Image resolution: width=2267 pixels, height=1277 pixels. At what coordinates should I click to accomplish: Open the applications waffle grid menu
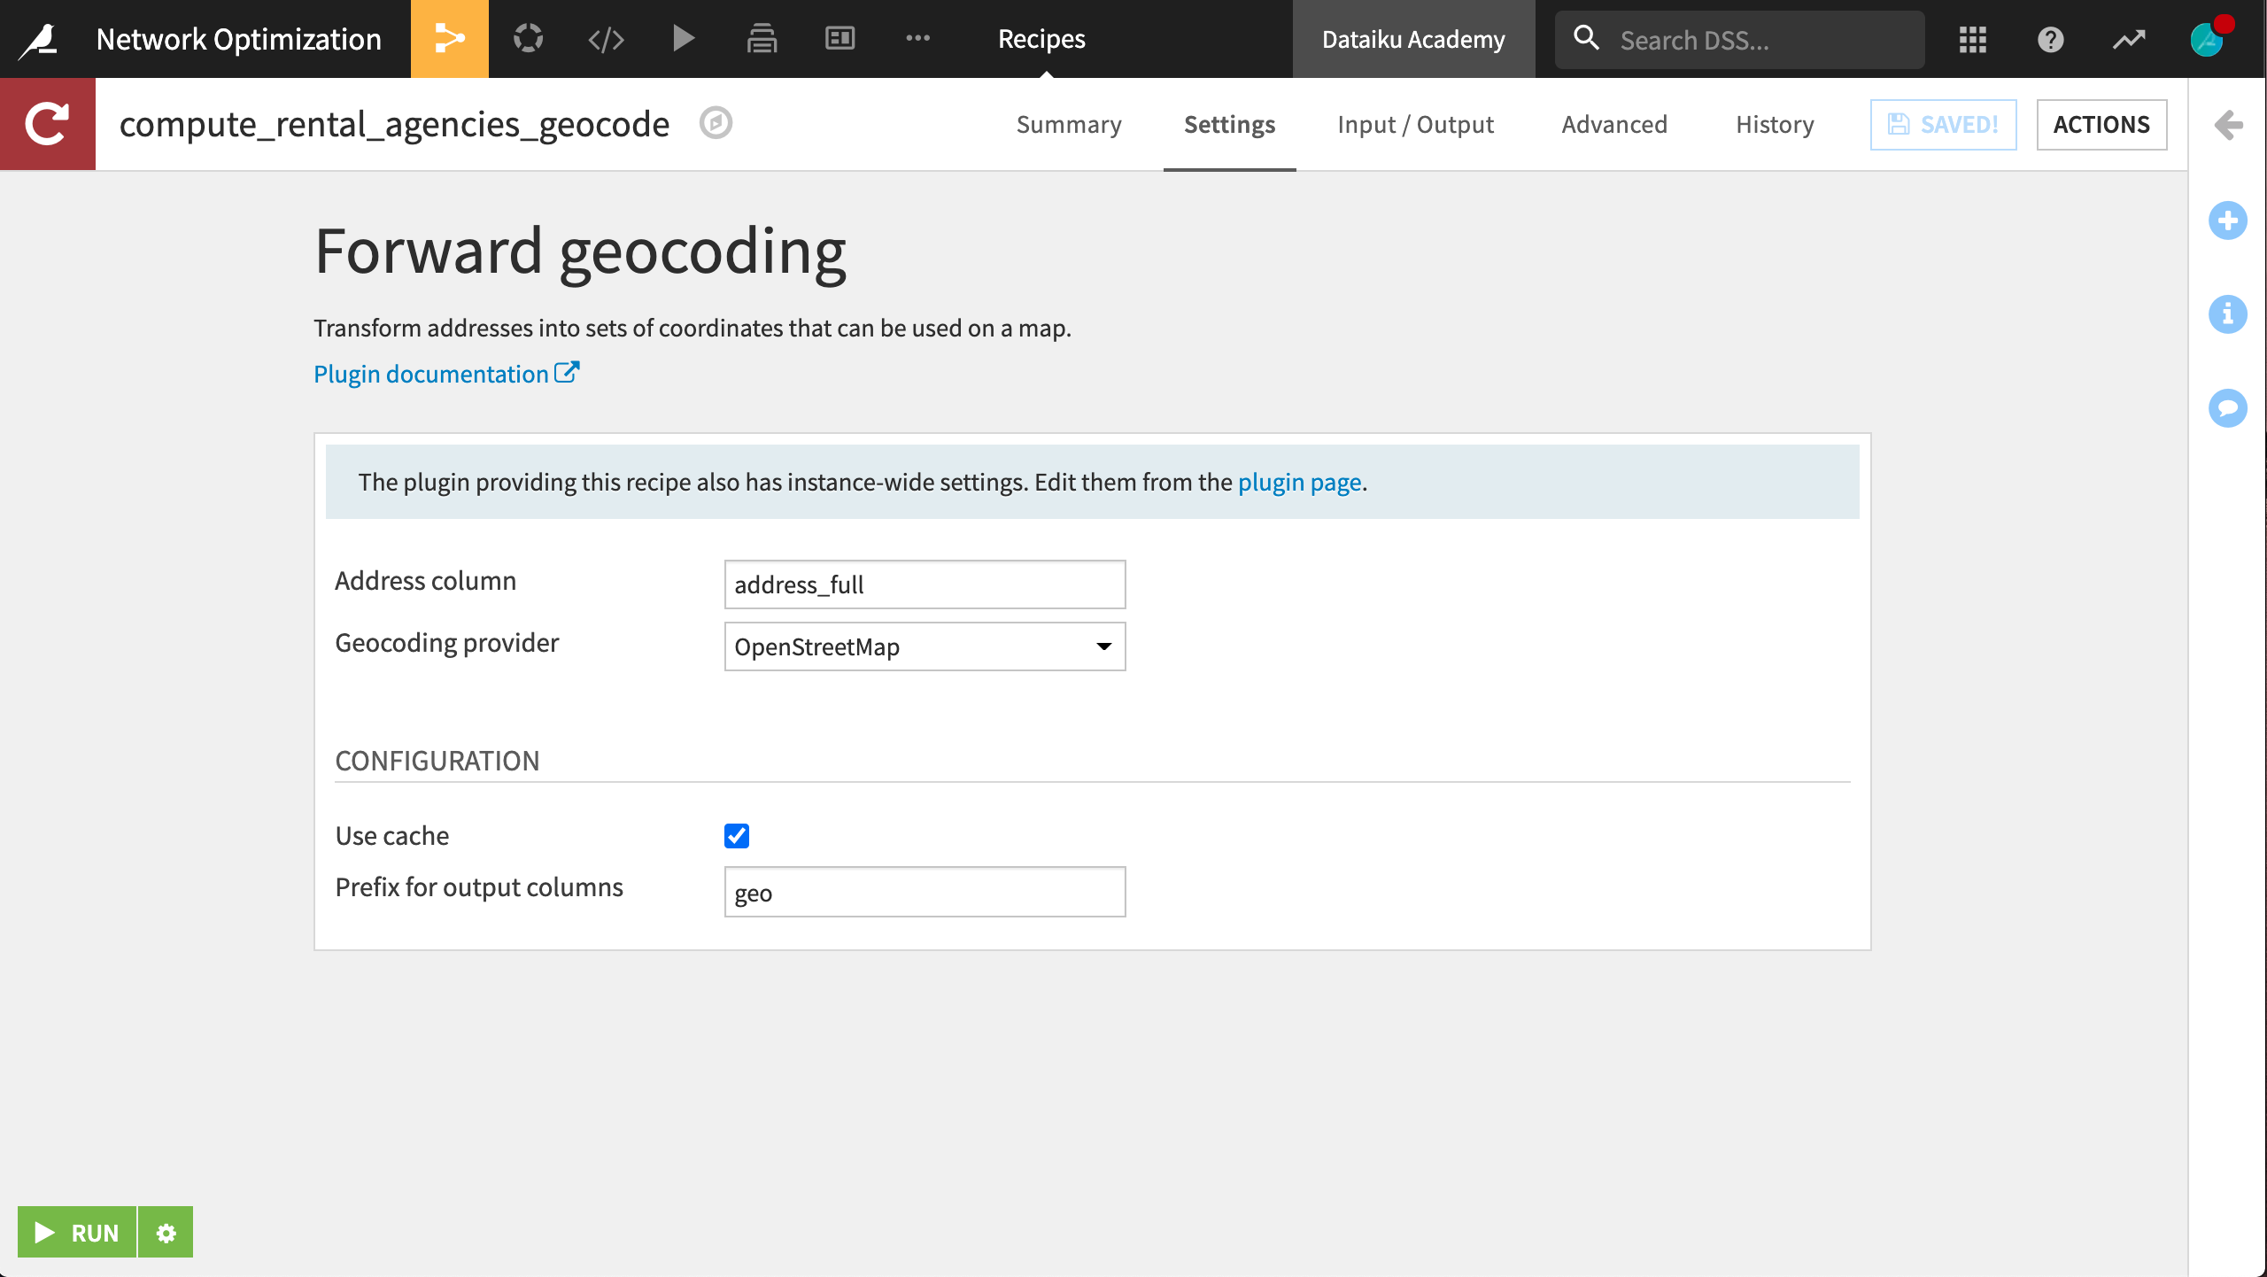pyautogui.click(x=1973, y=39)
